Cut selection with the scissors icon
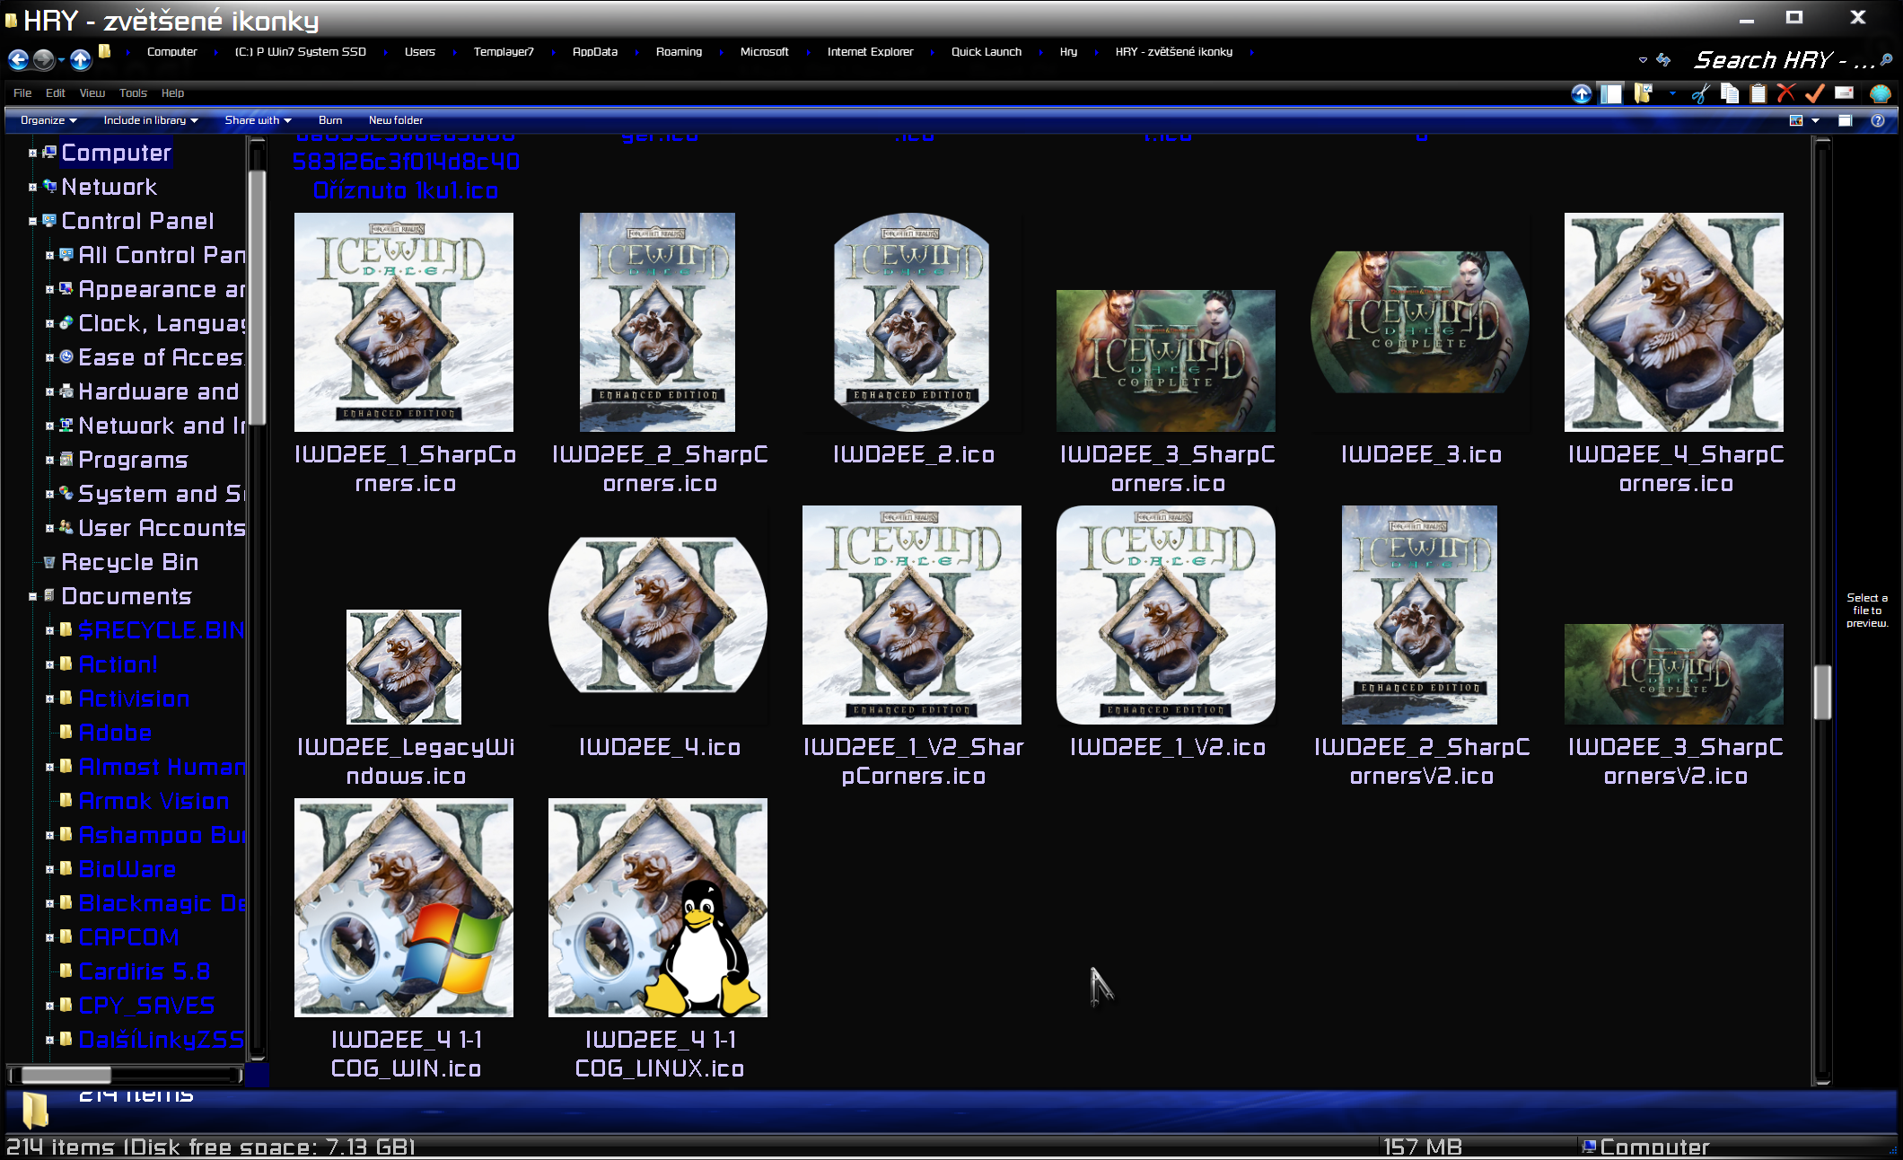 [x=1700, y=93]
